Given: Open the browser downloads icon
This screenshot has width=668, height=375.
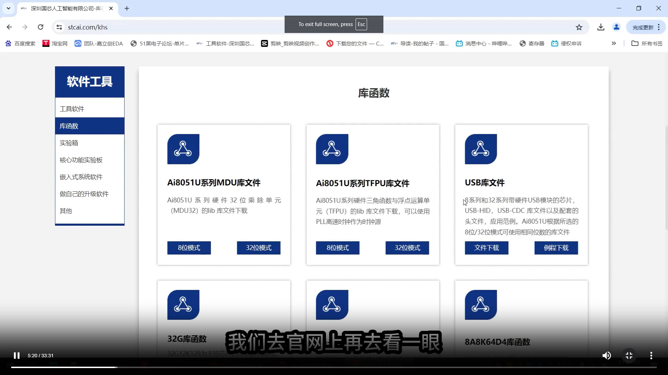Looking at the screenshot, I should pyautogui.click(x=601, y=27).
